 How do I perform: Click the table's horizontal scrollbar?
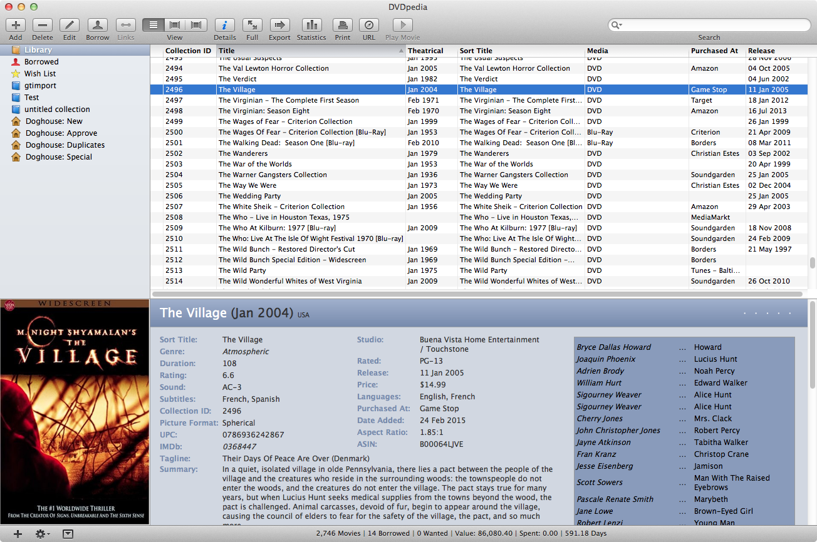[477, 294]
